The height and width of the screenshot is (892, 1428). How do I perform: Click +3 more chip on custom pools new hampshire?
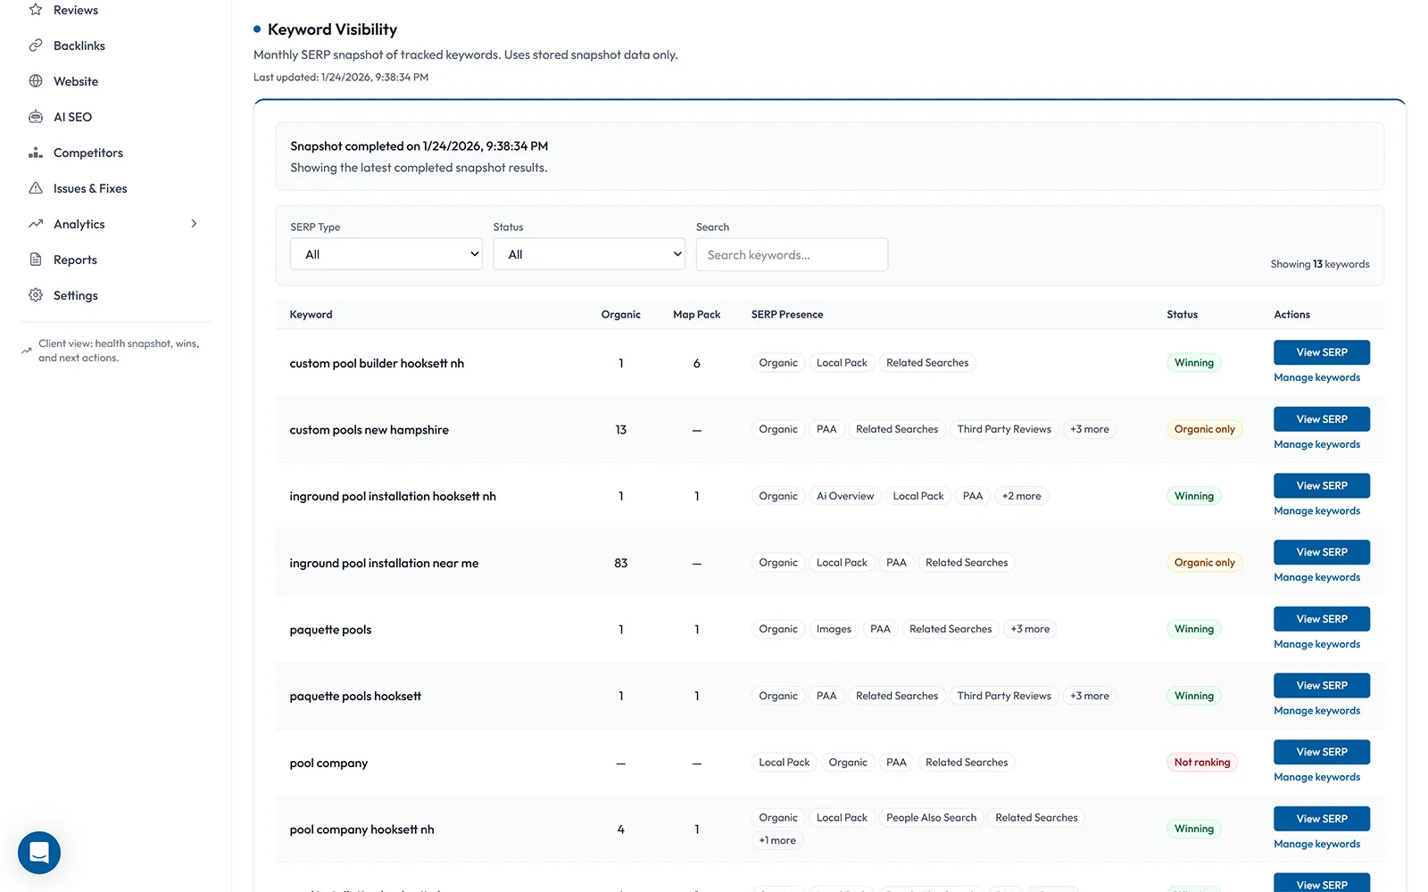[x=1089, y=429]
